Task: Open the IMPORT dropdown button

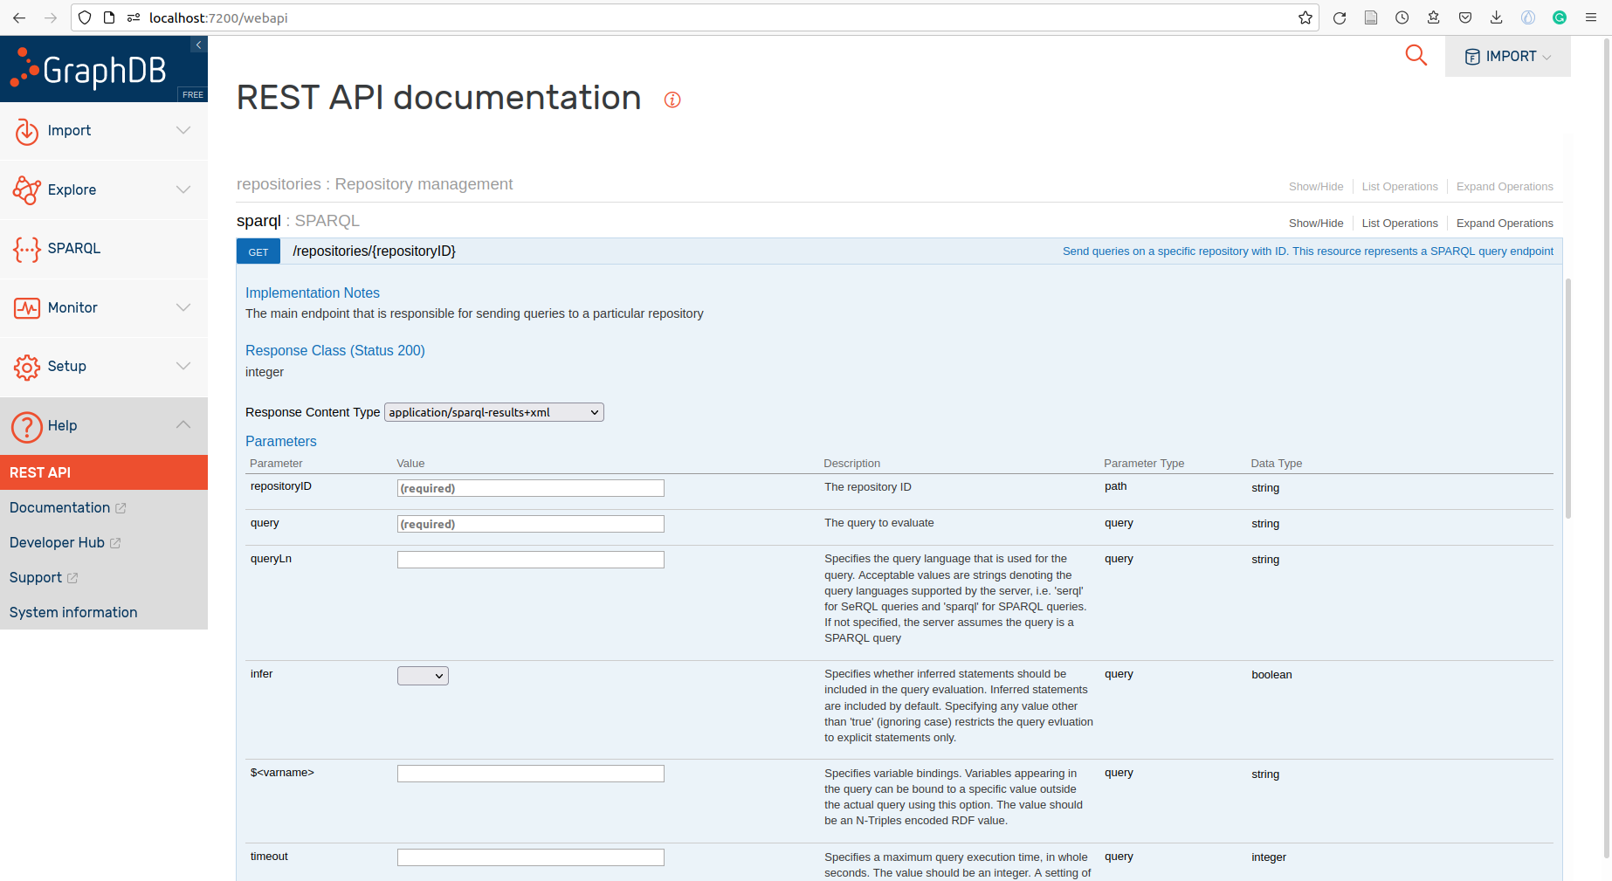Action: (1507, 57)
